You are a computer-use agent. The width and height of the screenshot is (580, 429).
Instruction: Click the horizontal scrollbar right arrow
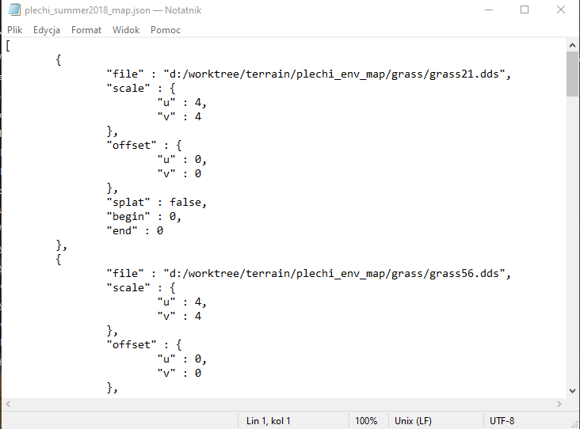[559, 404]
